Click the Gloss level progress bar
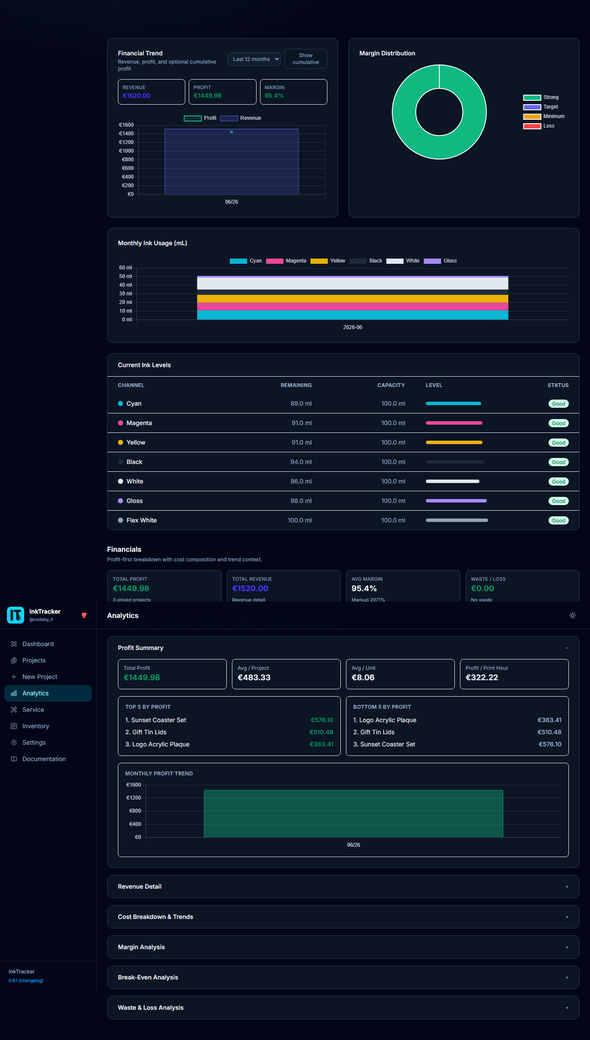The width and height of the screenshot is (590, 1040). pyautogui.click(x=456, y=501)
